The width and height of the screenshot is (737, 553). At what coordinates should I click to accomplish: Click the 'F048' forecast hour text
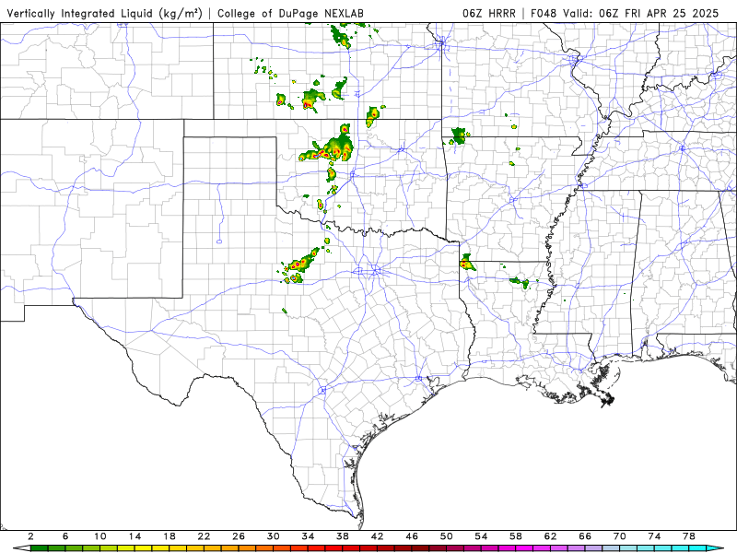[544, 13]
